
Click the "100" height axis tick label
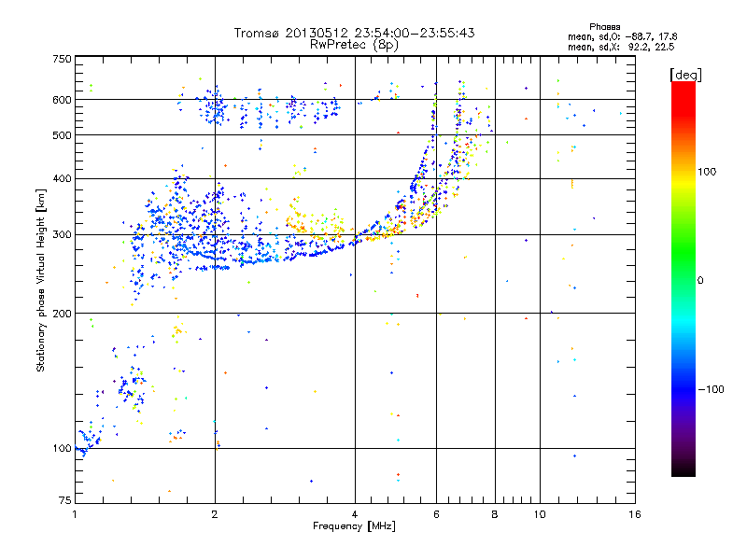tap(62, 448)
